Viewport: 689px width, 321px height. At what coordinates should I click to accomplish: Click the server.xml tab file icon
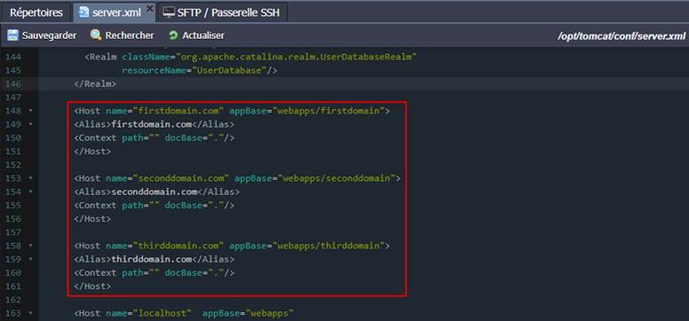point(83,12)
